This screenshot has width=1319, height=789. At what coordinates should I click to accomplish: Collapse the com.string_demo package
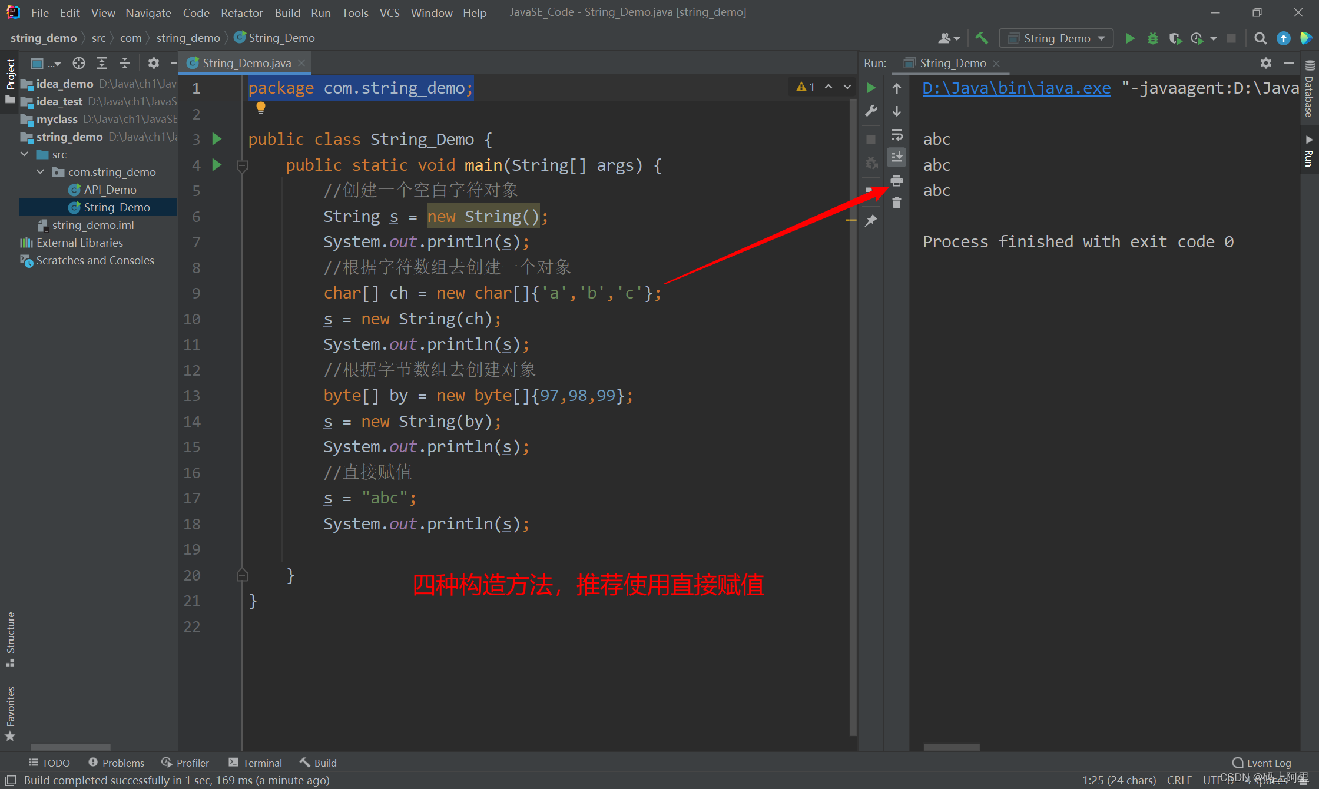point(40,172)
